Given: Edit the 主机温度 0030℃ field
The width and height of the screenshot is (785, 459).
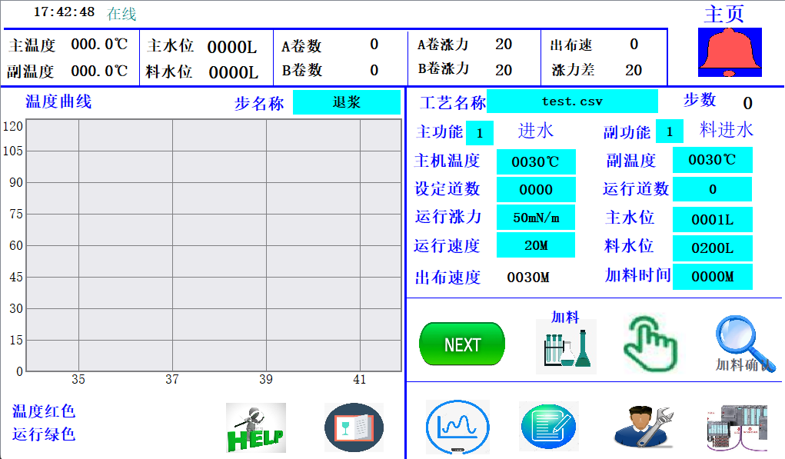Looking at the screenshot, I should pos(535,161).
